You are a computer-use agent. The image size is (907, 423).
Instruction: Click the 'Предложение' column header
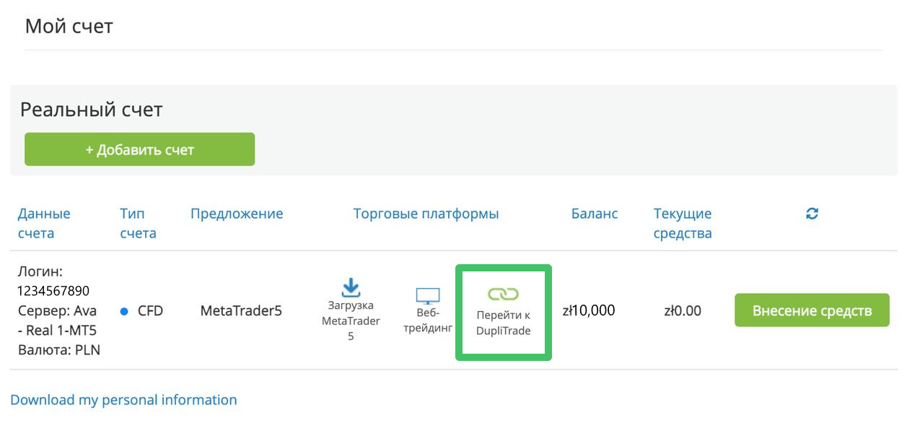(x=237, y=214)
